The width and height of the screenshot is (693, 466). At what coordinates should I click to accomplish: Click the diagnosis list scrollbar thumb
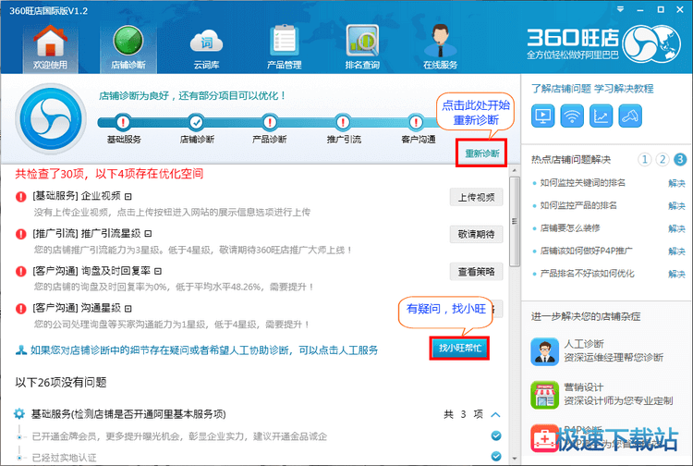point(514,222)
